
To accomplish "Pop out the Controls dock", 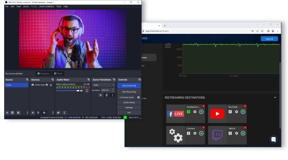I will pos(140,79).
